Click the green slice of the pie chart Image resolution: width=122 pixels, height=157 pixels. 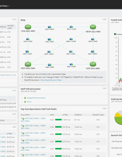click(x=119, y=120)
